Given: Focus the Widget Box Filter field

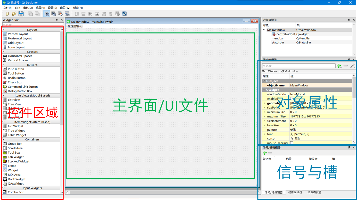Looking at the screenshot, I should (x=33, y=25).
